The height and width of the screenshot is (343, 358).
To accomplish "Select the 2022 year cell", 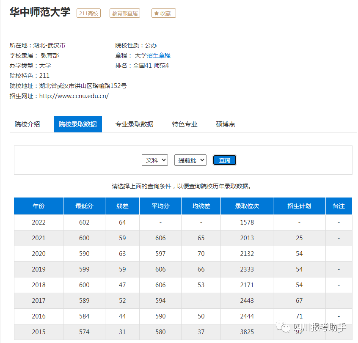I will pos(39,222).
